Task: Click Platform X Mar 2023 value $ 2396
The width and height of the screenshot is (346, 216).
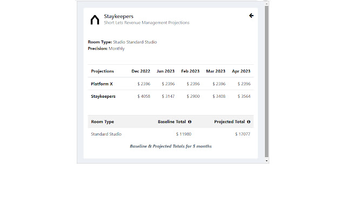Action: tap(219, 84)
